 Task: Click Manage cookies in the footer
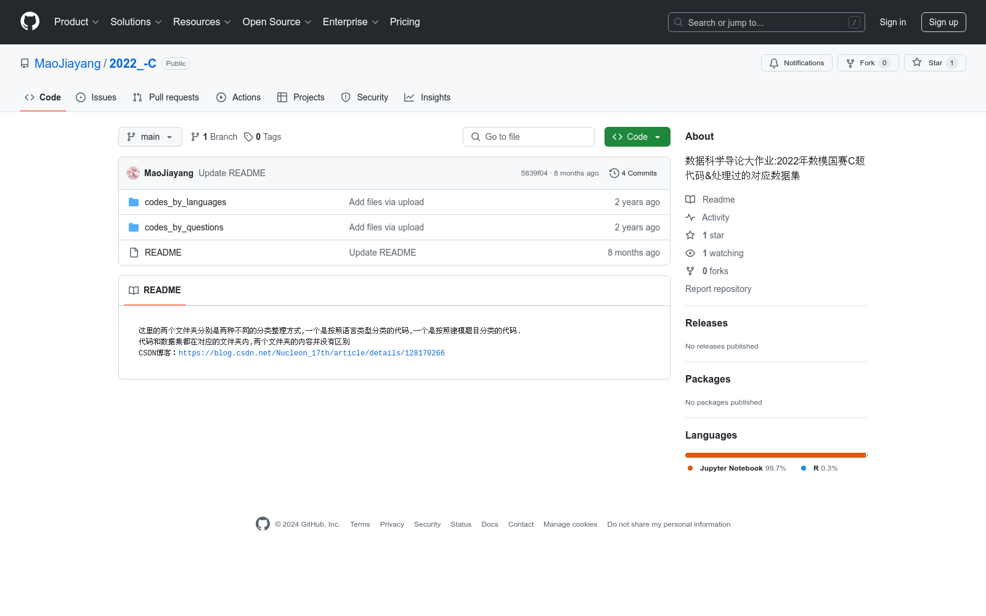571,524
